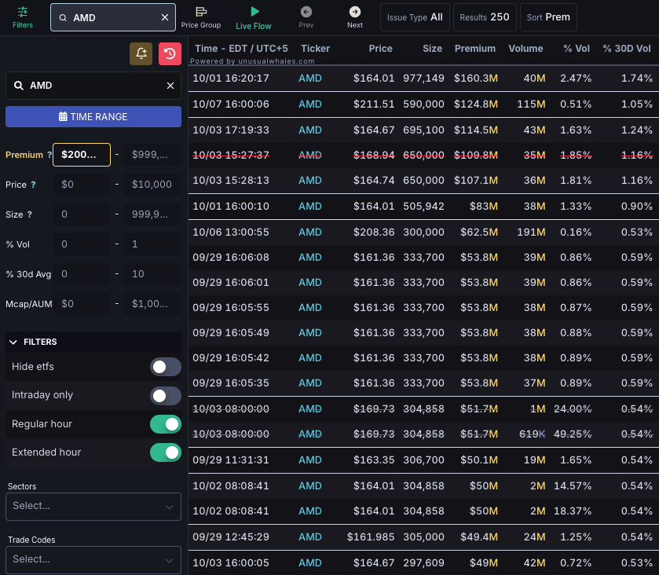Clear the sidebar AMD ticker field
659x575 pixels.
(x=170, y=86)
